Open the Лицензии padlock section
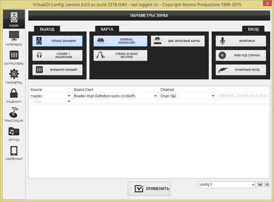This screenshot has height=202, width=274. point(13,96)
